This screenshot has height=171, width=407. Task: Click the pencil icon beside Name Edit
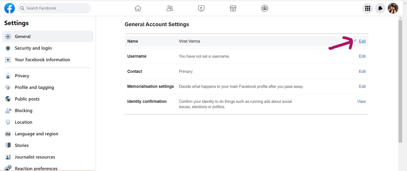[355, 41]
